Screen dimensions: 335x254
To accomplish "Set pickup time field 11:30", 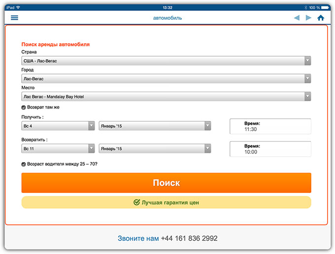I will (270, 126).
